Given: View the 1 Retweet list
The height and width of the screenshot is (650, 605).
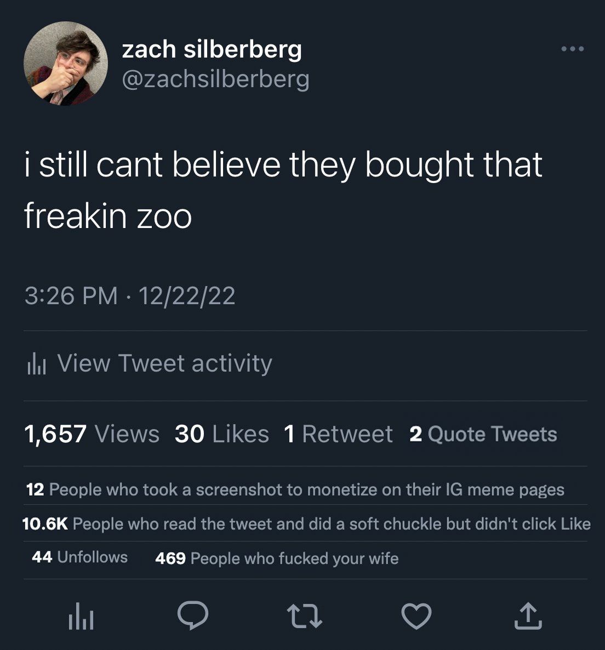Looking at the screenshot, I should tap(339, 434).
